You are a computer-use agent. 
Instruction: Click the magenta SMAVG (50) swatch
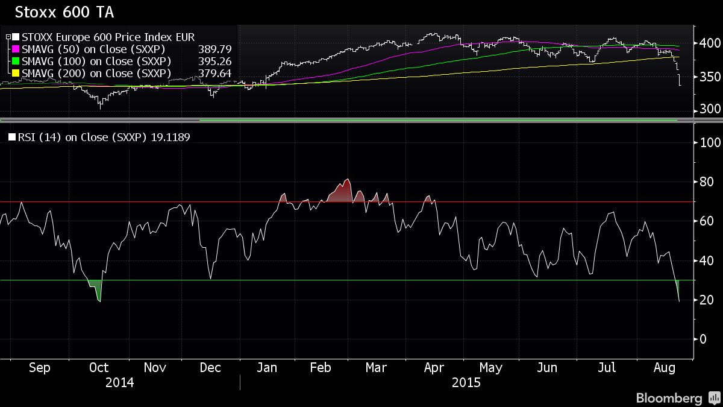pyautogui.click(x=16, y=49)
